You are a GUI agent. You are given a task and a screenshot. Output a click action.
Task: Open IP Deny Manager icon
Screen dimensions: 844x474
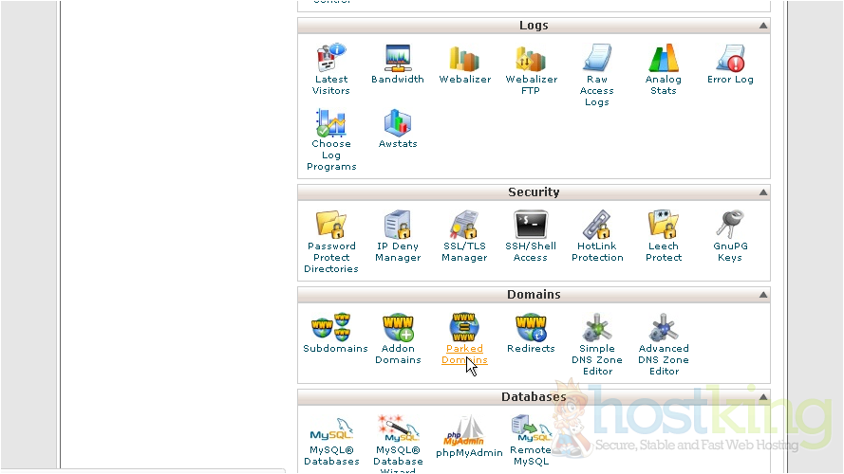(x=397, y=226)
